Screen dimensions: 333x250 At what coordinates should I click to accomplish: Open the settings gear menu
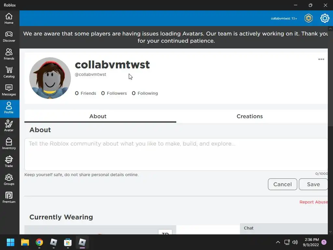coord(325,18)
